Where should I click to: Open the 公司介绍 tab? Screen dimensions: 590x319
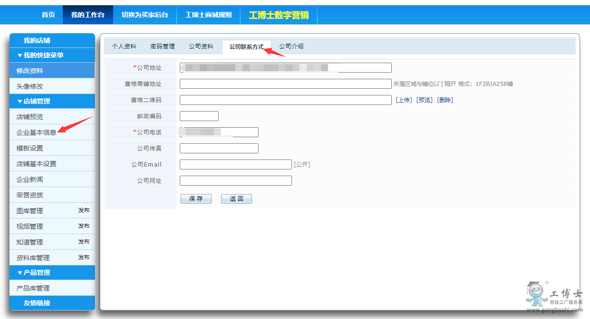(291, 47)
